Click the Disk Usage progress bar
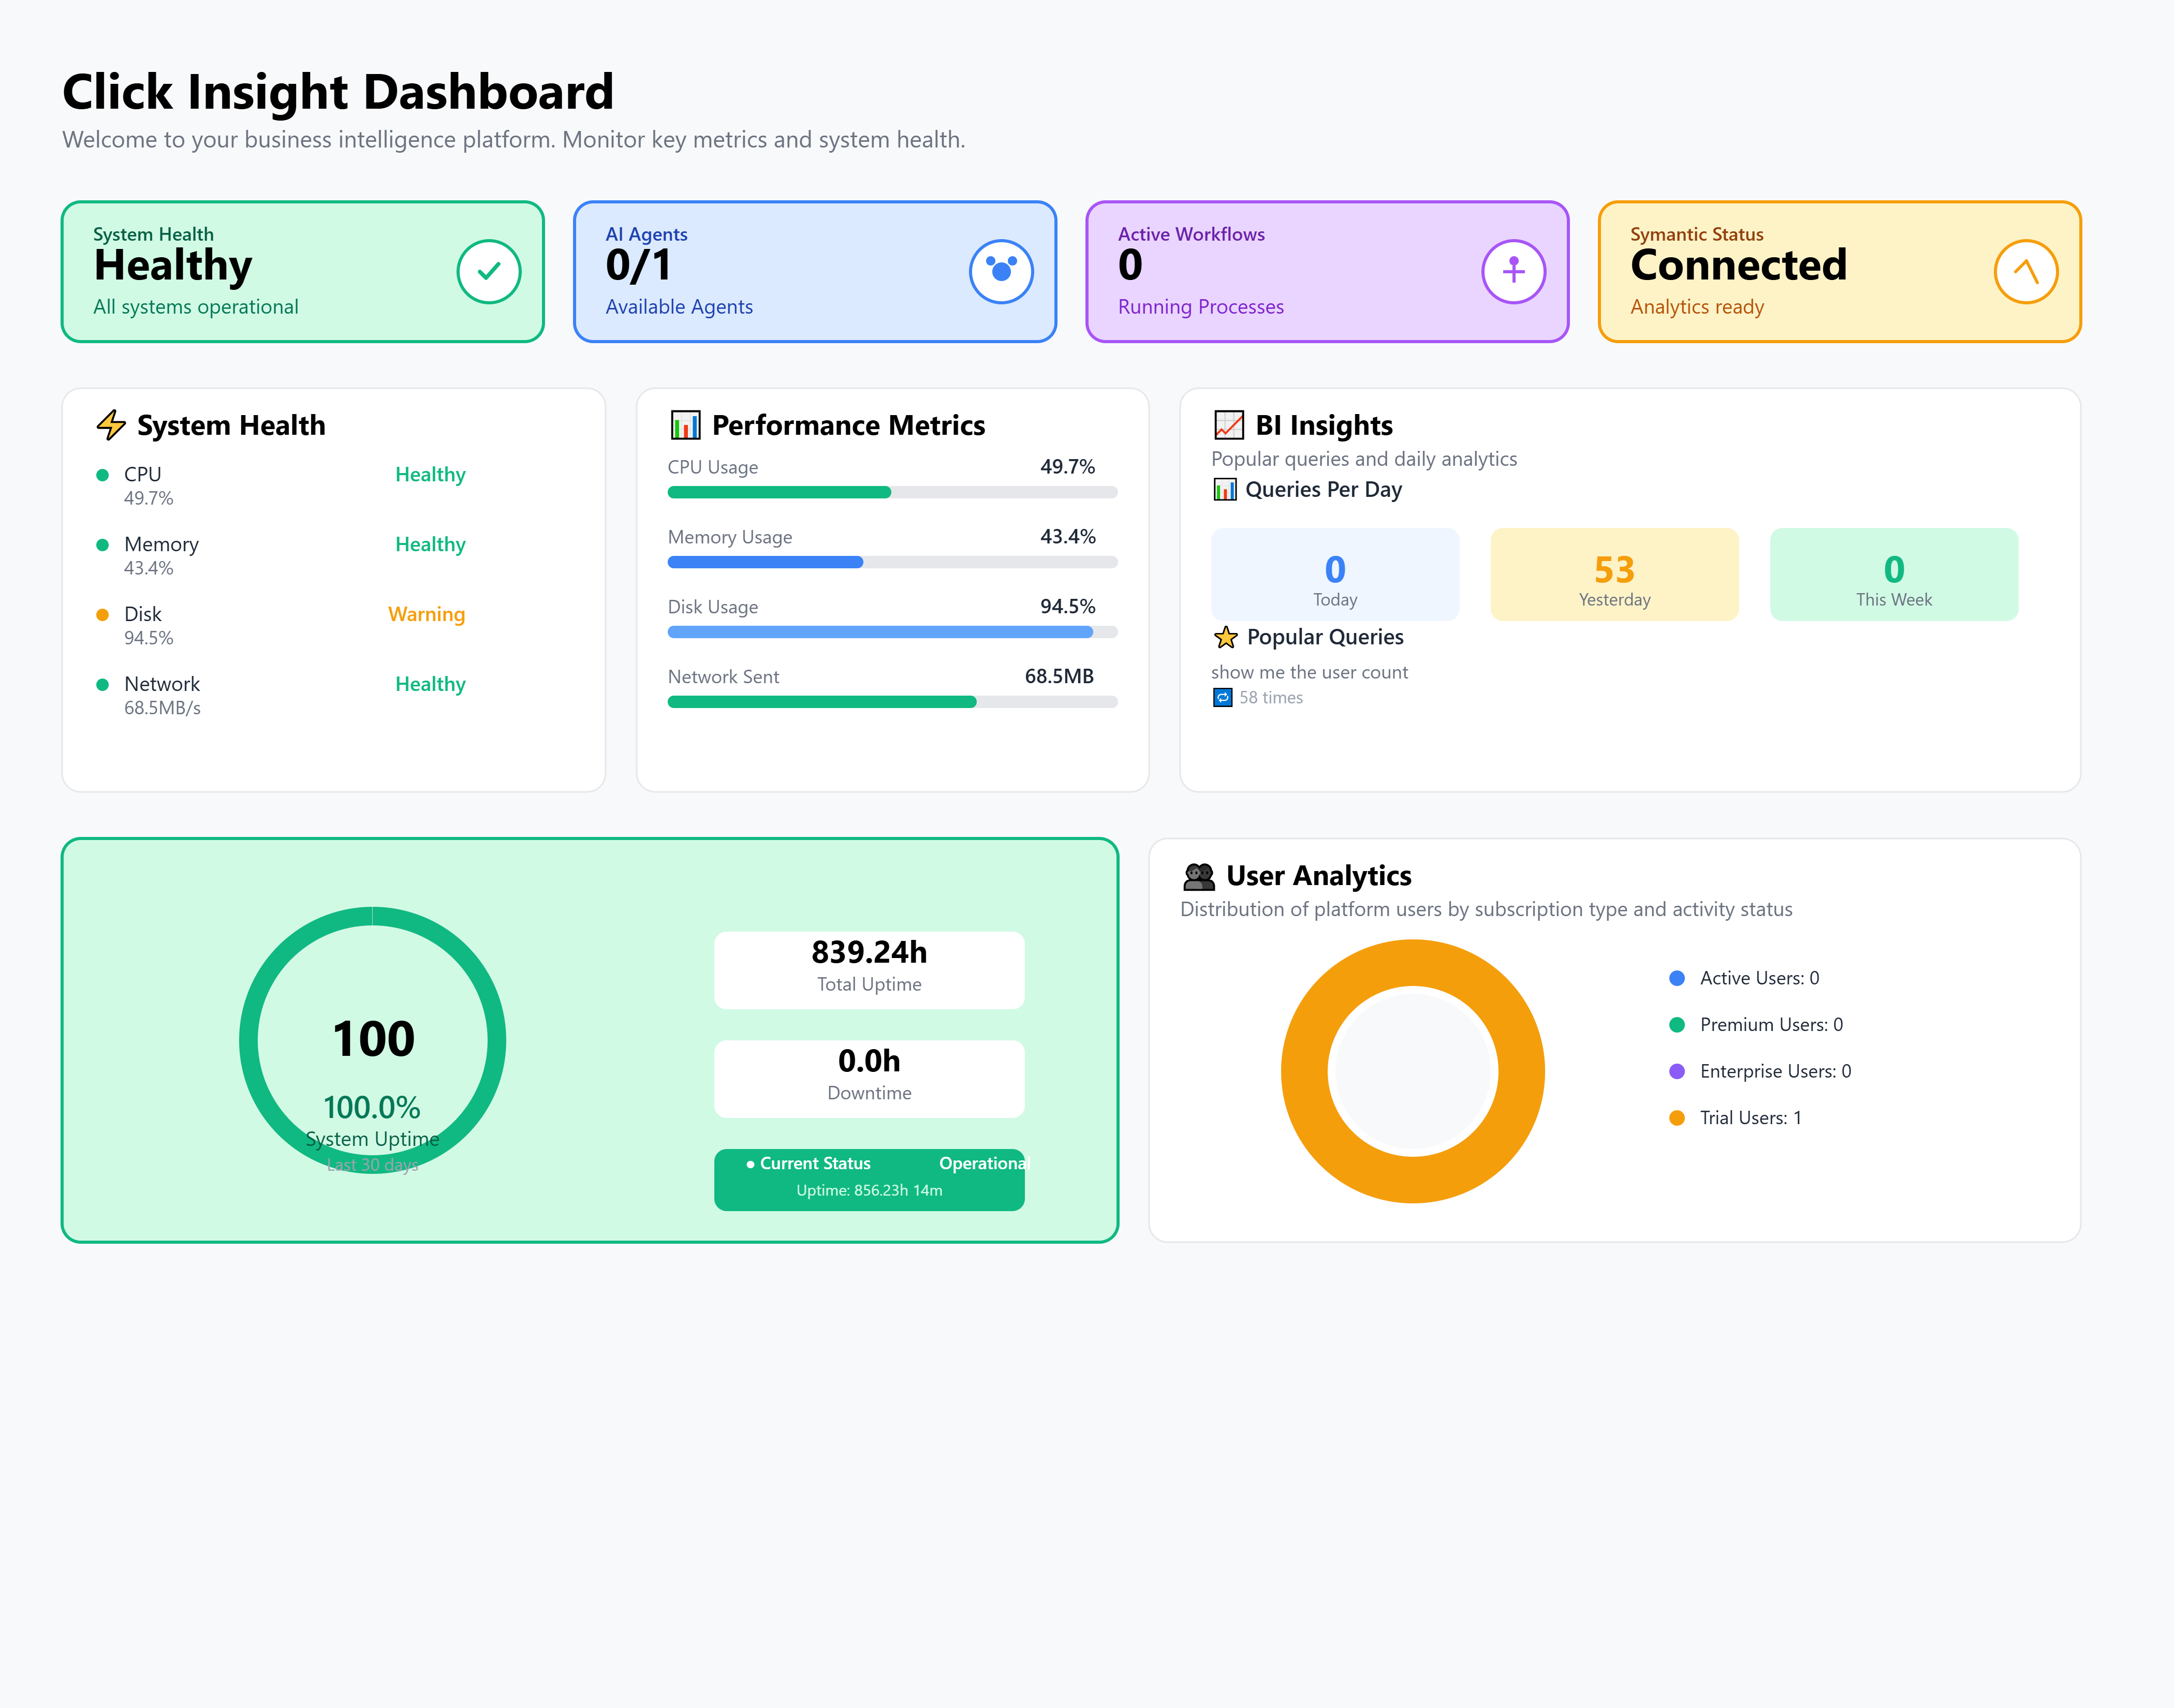 click(892, 632)
